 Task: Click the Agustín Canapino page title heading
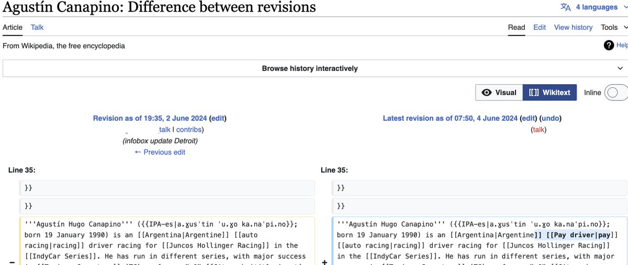click(159, 7)
